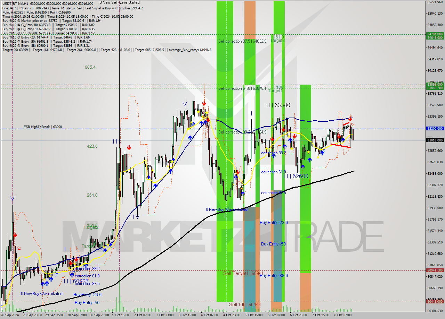Click the 685.4 Fibonacci level label
The image size is (445, 319).
90,67
